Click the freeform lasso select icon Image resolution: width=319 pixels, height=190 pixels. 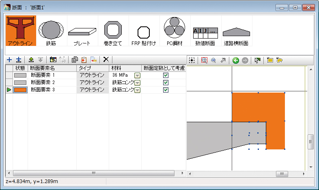280,60
